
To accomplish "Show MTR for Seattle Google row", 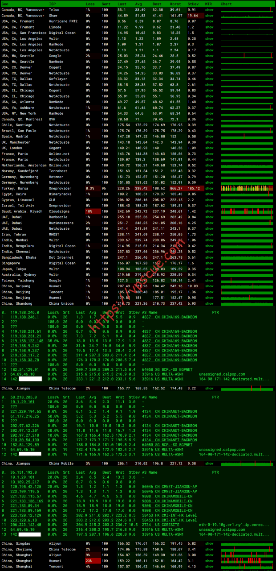I will (209, 56).
